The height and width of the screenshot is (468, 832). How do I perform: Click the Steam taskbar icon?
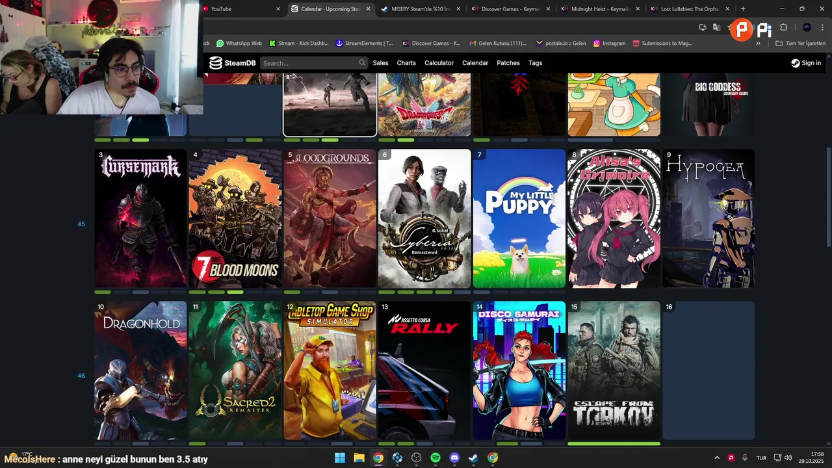coord(473,458)
